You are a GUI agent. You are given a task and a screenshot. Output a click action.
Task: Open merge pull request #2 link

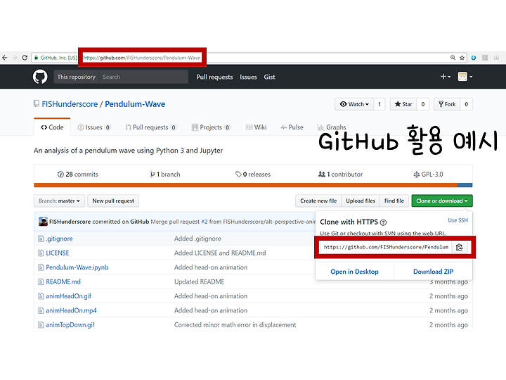pos(205,222)
